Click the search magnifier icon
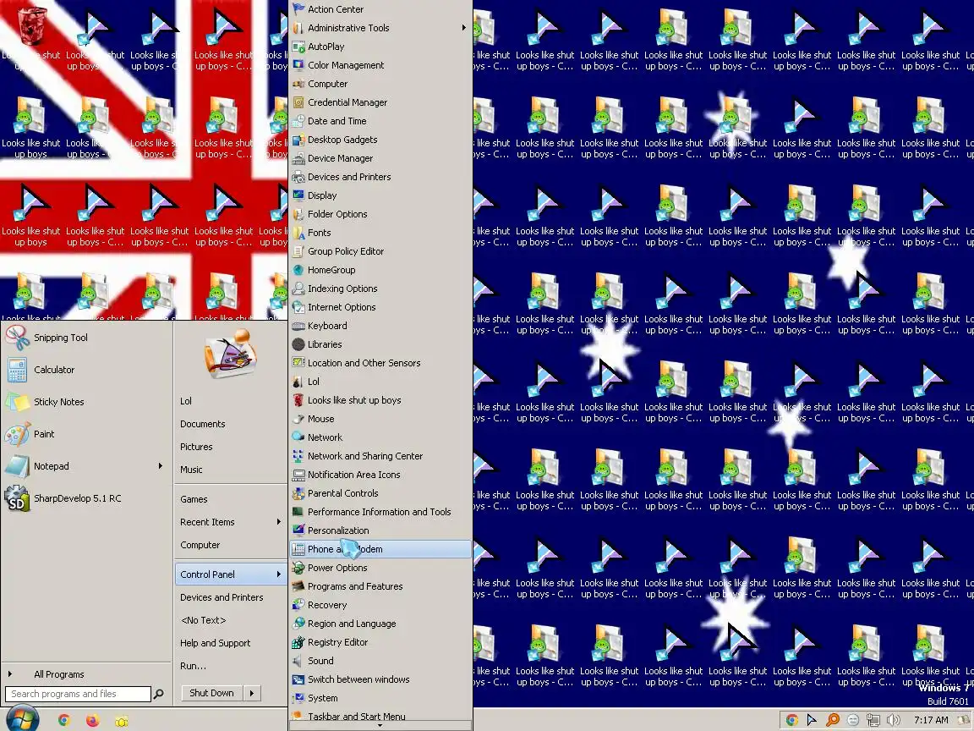The height and width of the screenshot is (731, 974). coord(158,694)
